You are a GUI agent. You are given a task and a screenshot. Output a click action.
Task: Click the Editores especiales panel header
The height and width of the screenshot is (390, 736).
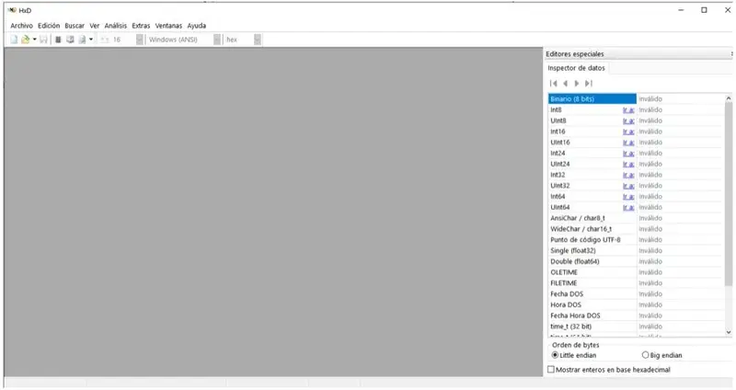[637, 54]
